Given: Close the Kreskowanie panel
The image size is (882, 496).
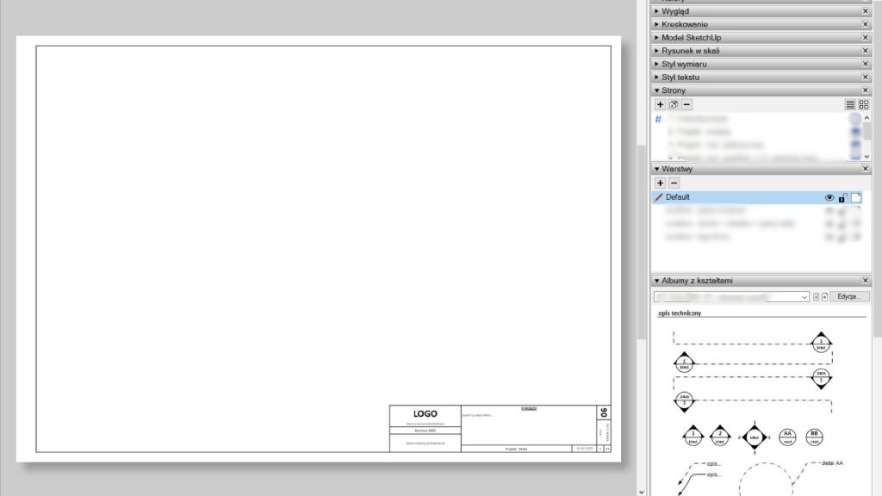Looking at the screenshot, I should (x=865, y=24).
